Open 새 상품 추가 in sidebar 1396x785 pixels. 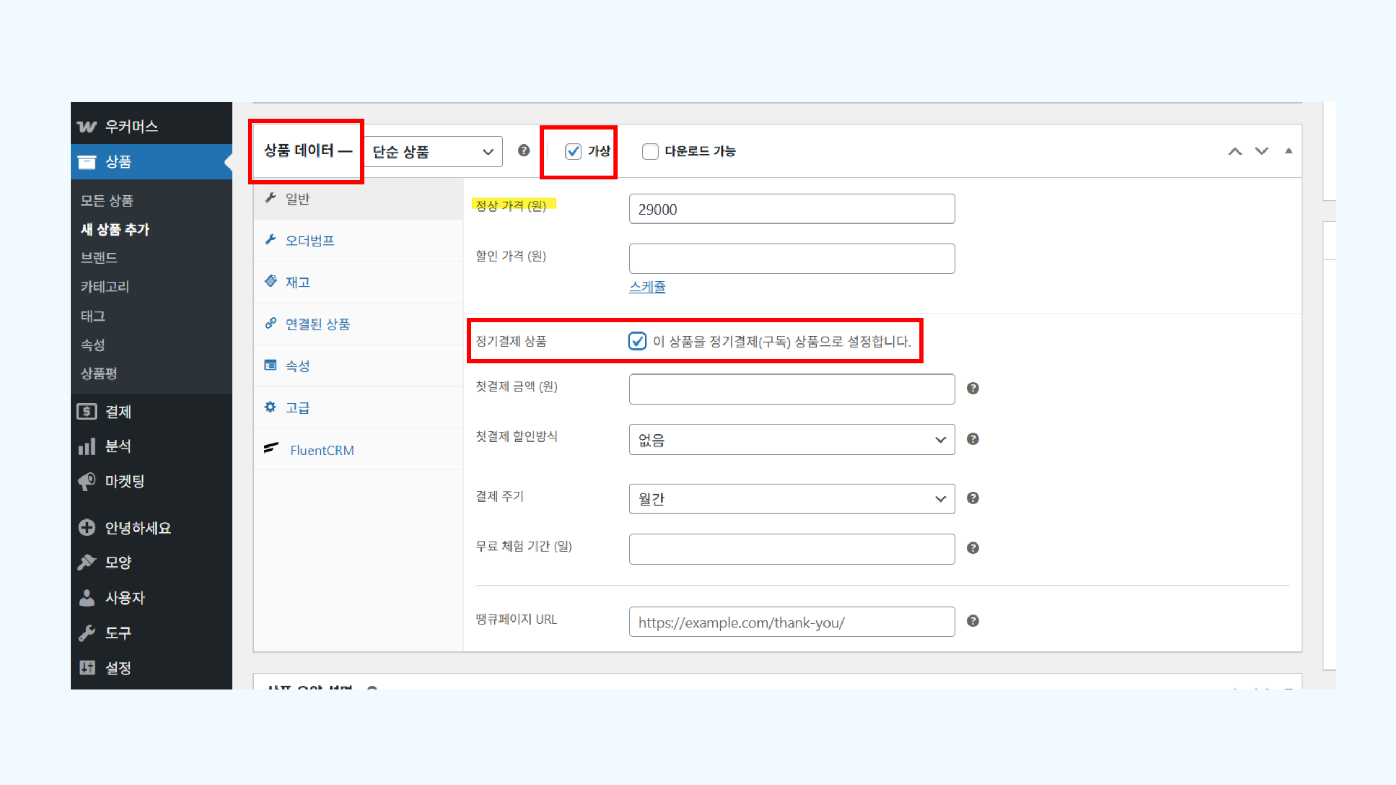coord(115,229)
